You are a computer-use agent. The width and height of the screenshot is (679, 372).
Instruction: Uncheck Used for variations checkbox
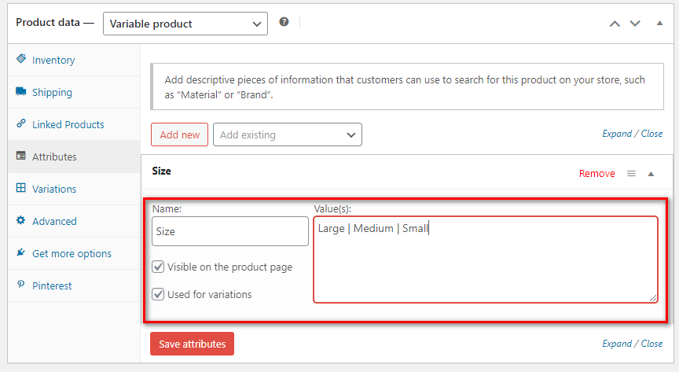point(158,294)
